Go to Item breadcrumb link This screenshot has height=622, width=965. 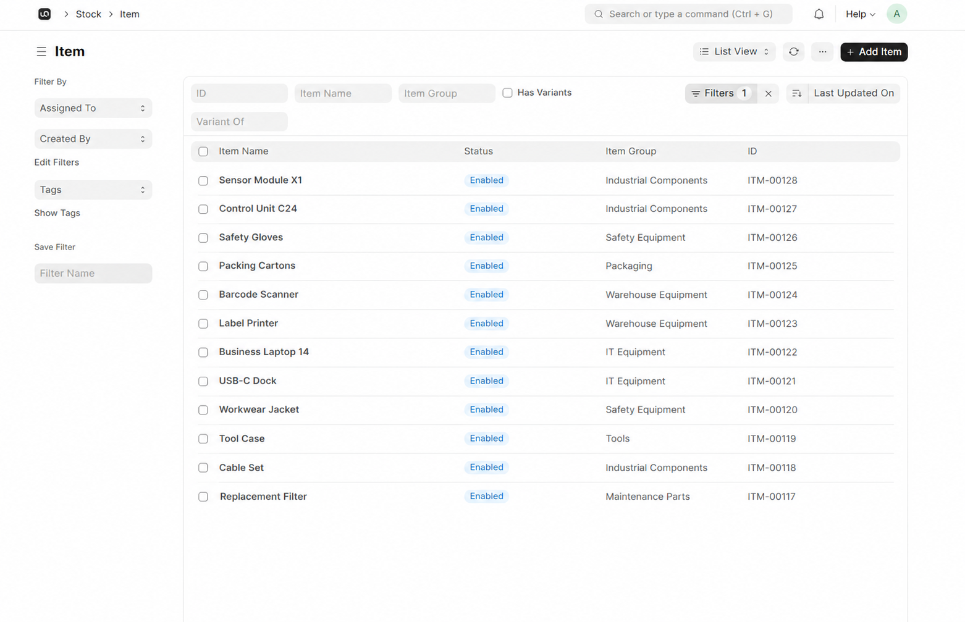click(130, 14)
